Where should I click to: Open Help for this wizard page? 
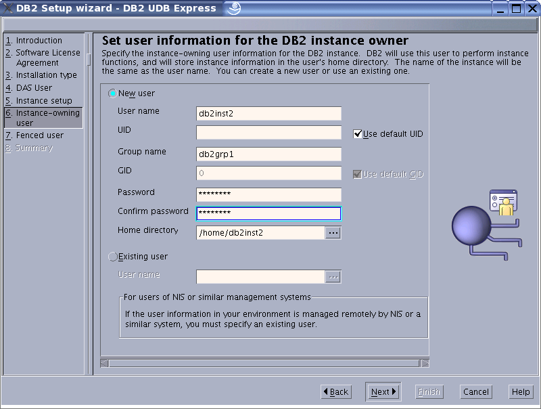click(521, 391)
